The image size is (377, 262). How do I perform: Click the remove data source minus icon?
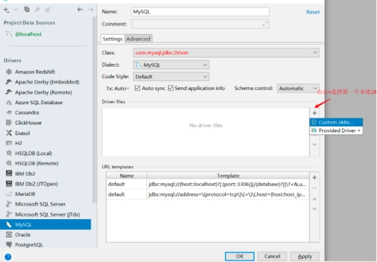pyautogui.click(x=16, y=10)
